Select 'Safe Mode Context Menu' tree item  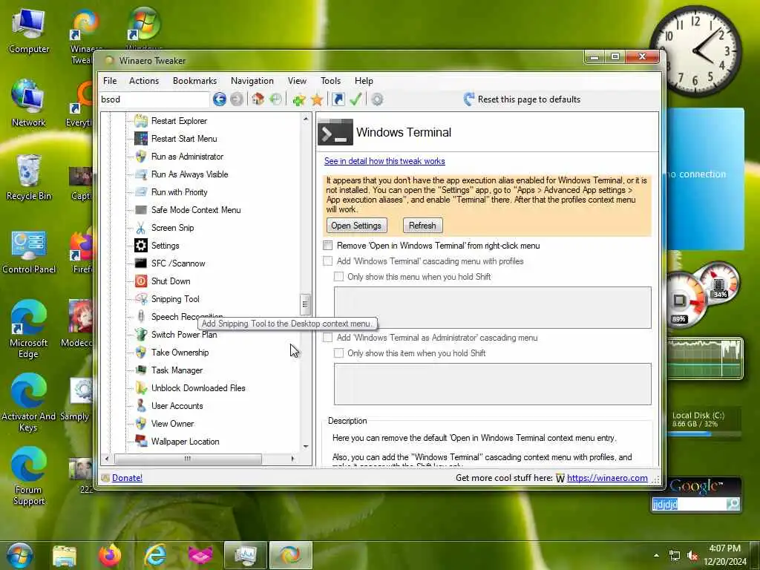pyautogui.click(x=196, y=210)
